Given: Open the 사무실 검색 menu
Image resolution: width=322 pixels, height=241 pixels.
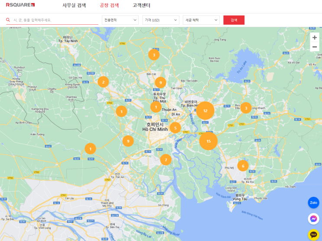Looking at the screenshot, I should (x=74, y=5).
